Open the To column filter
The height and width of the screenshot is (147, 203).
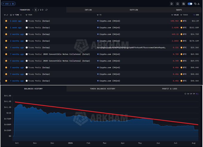[98, 15]
